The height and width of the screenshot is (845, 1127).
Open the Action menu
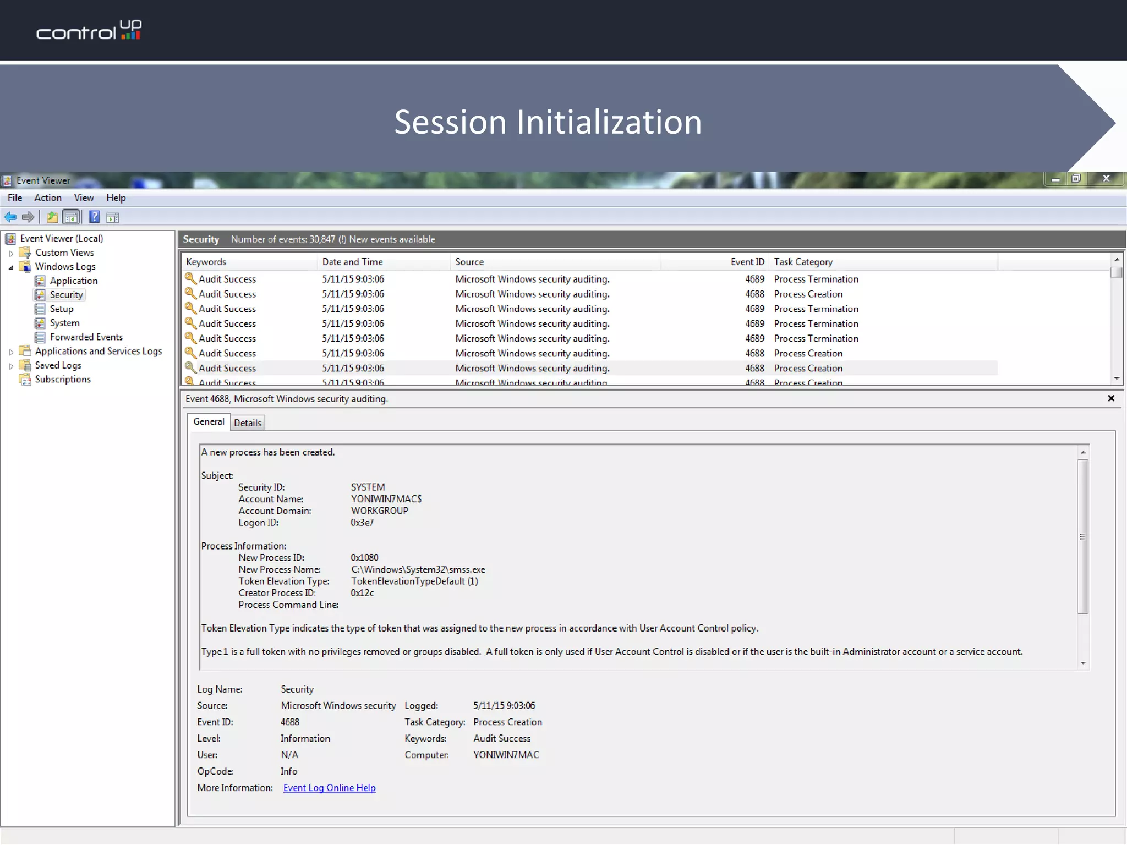coord(48,197)
